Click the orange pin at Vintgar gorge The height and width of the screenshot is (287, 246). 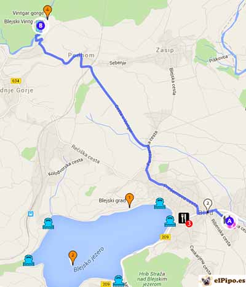click(47, 12)
